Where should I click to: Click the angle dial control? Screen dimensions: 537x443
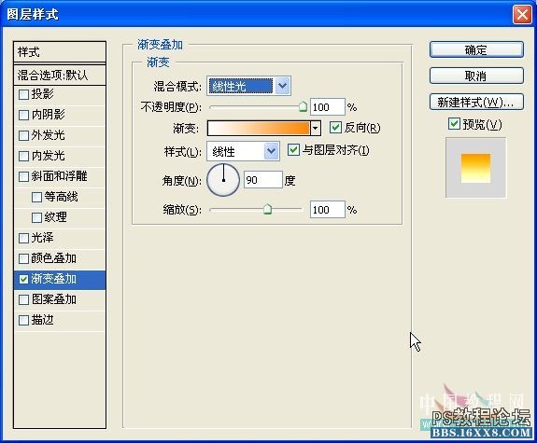click(x=223, y=180)
